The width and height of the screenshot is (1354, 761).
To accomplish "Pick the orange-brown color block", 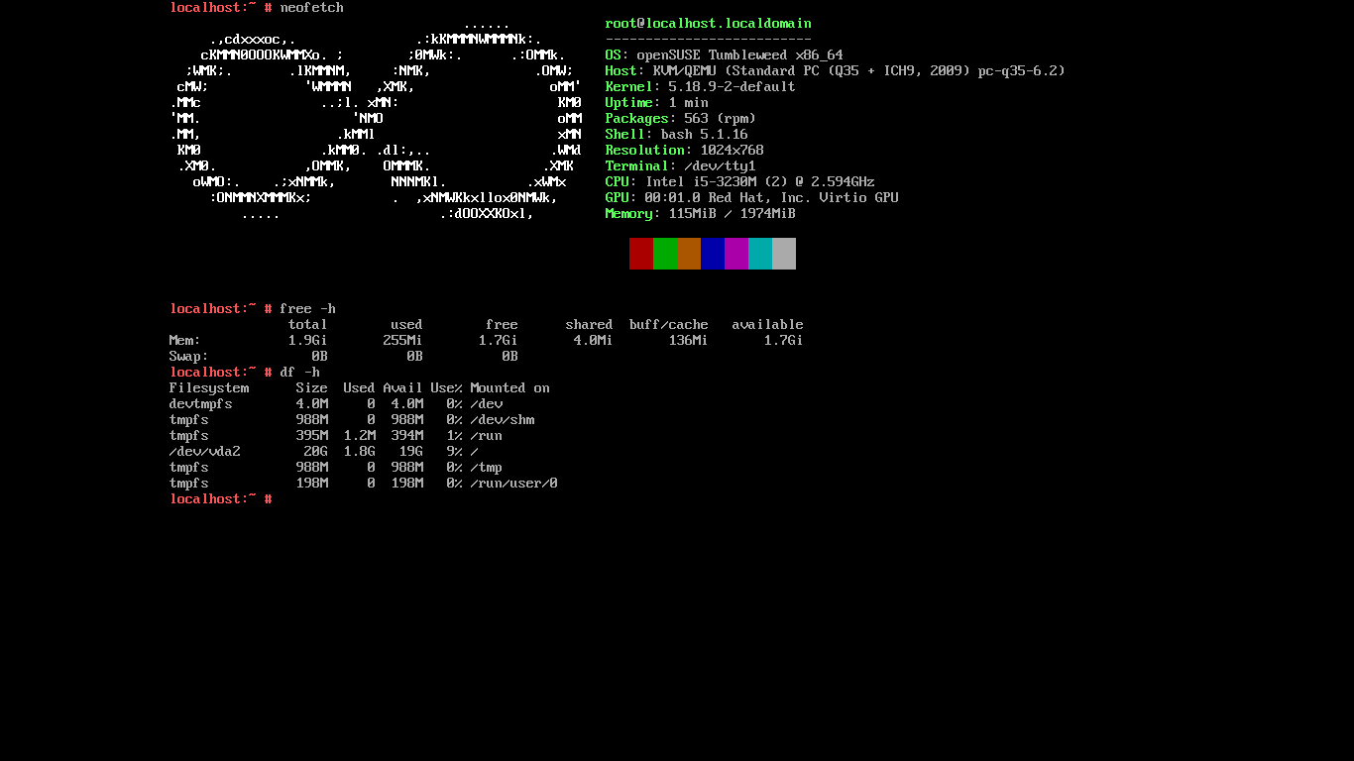I will point(689,254).
